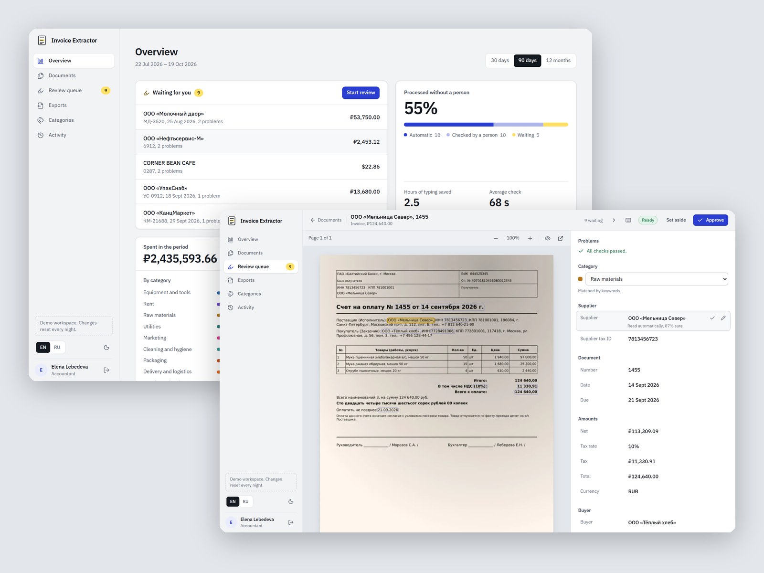The image size is (764, 573).
Task: Open Exports in Overview window sidebar
Action: (74, 105)
